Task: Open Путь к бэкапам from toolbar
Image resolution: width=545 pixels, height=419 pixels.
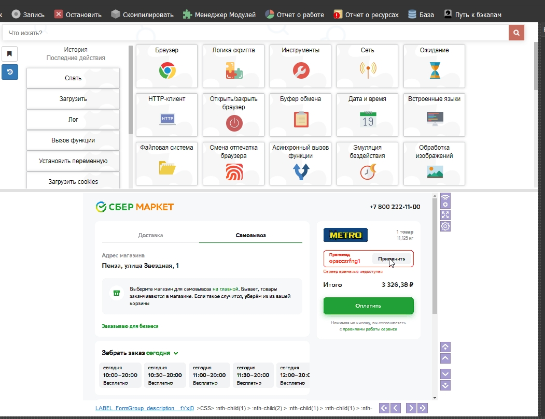Action: pyautogui.click(x=473, y=15)
